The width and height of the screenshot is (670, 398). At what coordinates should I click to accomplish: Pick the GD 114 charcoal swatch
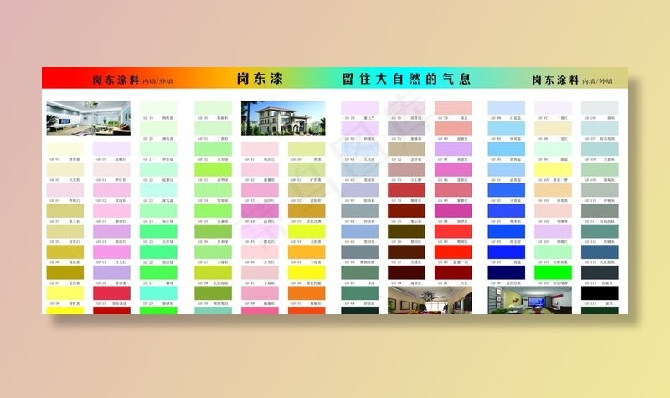click(x=600, y=272)
